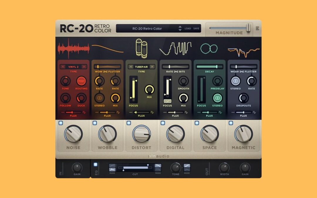Click LOAD in the preset bar
Screen dimensions: 317x198
point(188,28)
